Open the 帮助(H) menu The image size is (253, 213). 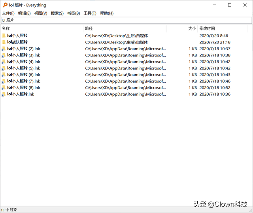[107, 13]
